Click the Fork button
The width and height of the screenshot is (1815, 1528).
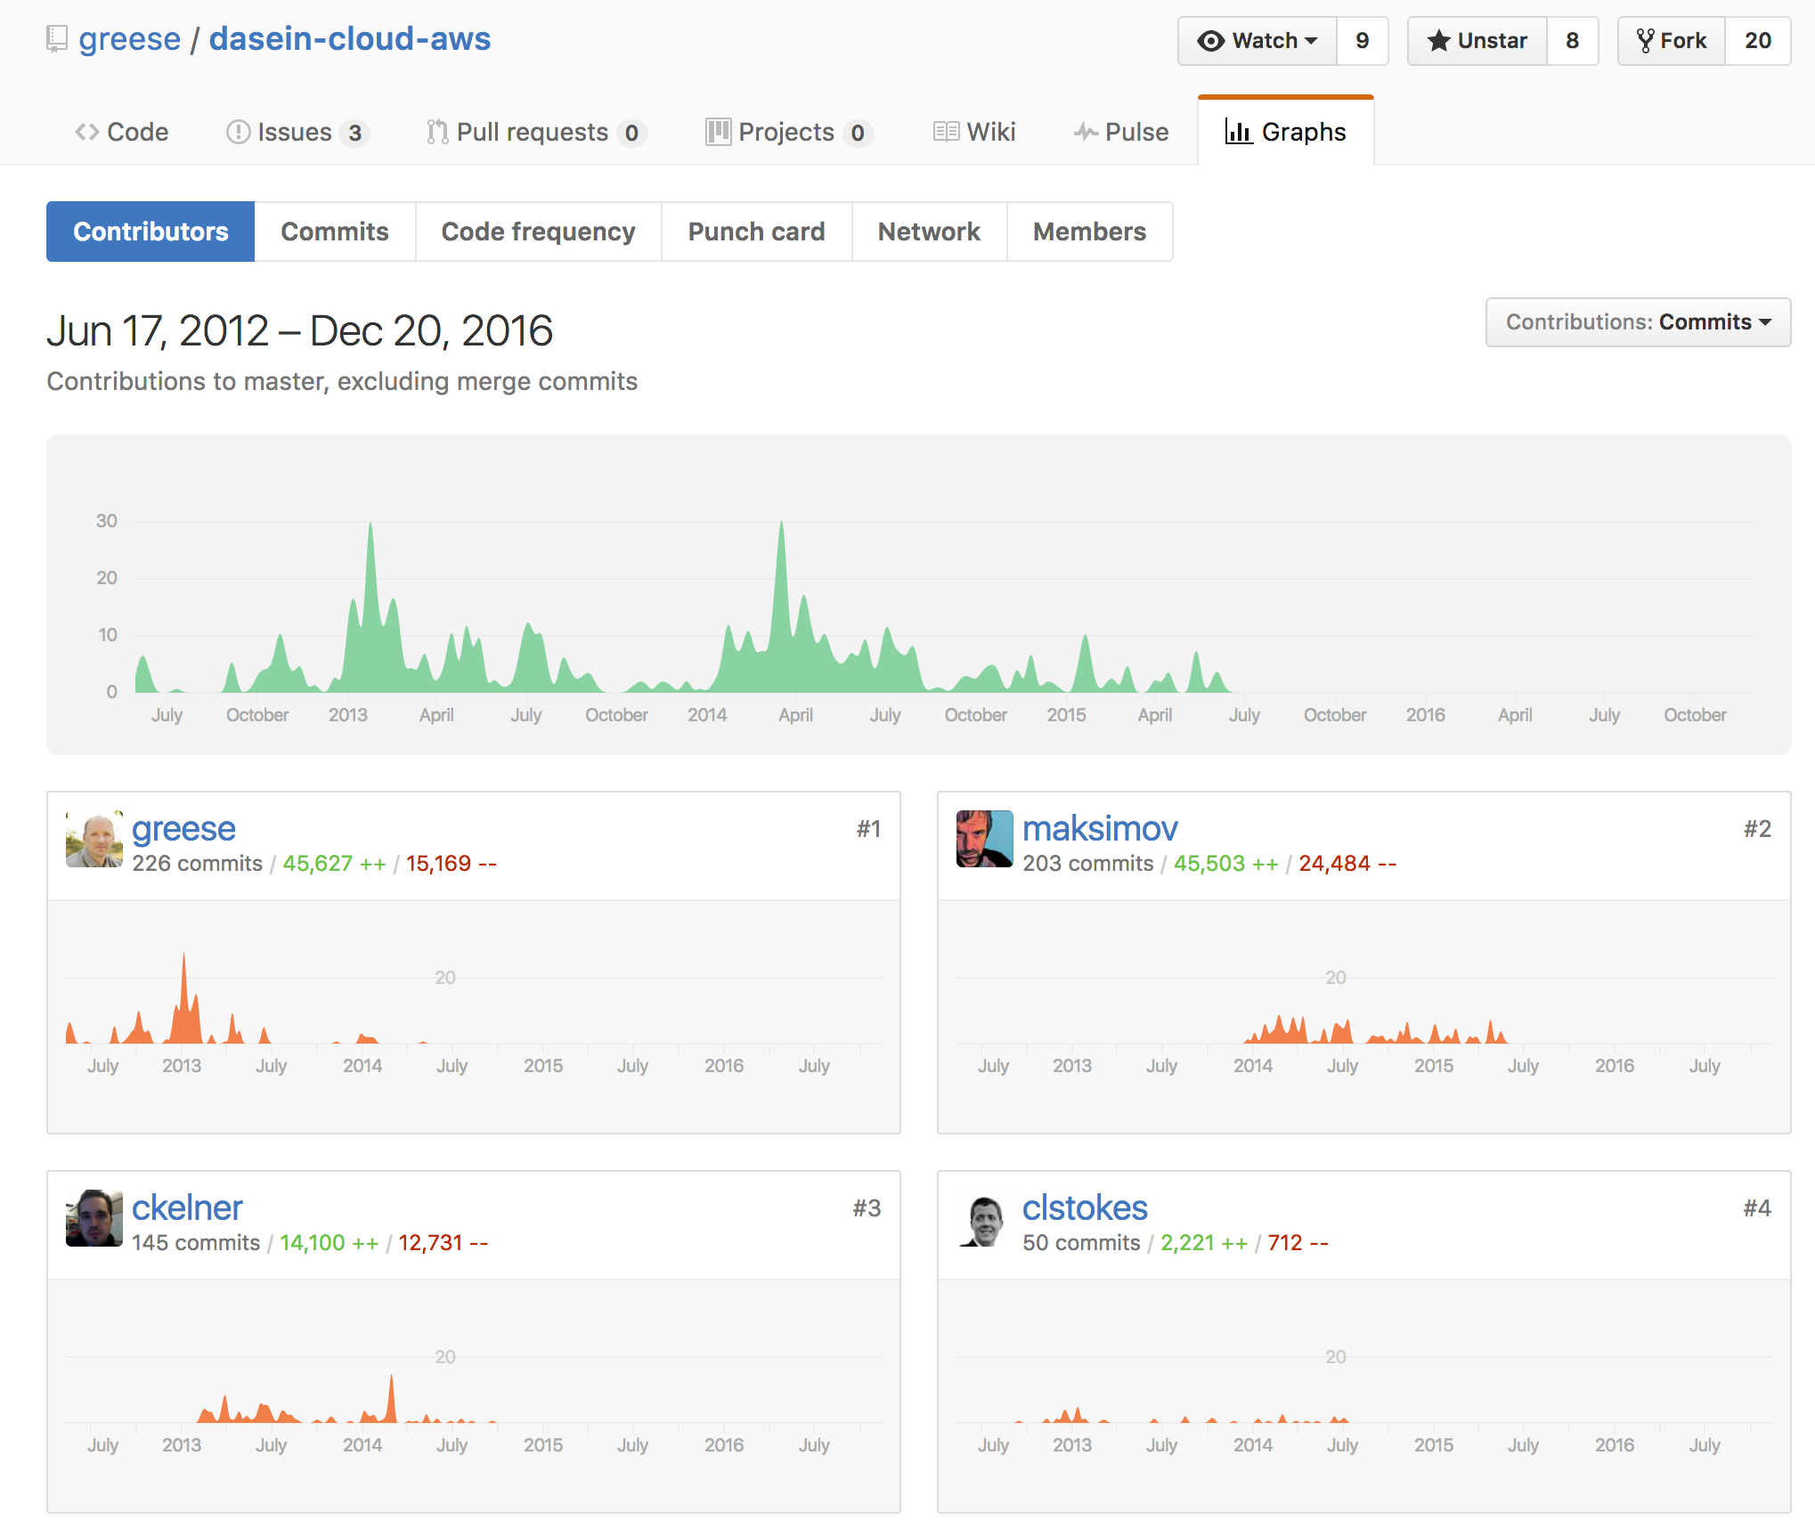pos(1672,41)
